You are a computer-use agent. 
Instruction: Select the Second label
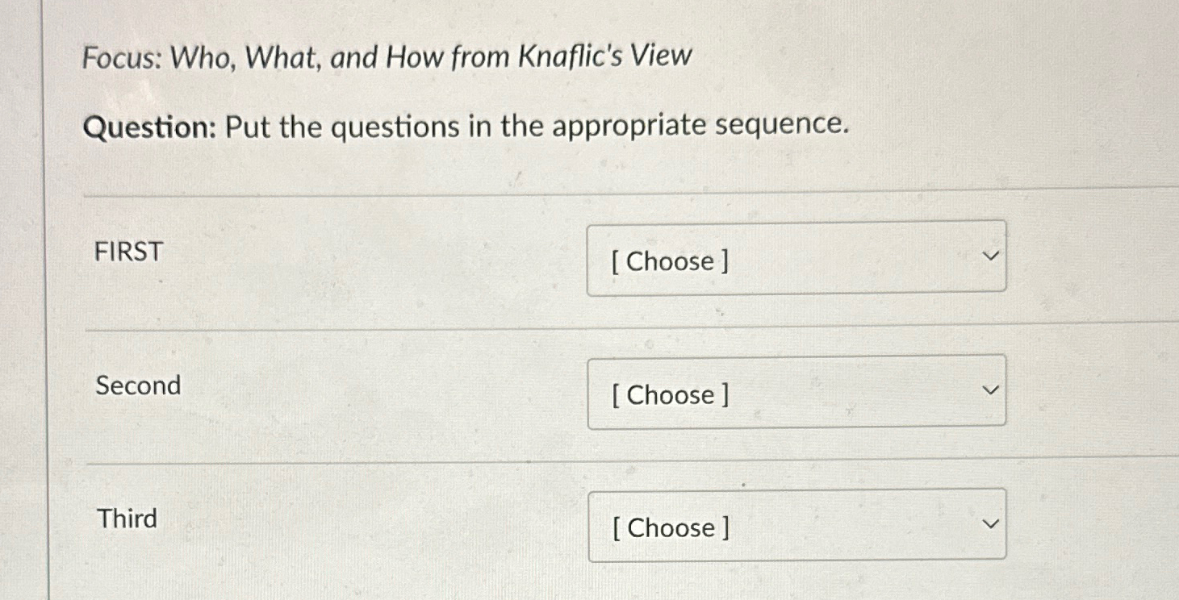click(x=137, y=386)
